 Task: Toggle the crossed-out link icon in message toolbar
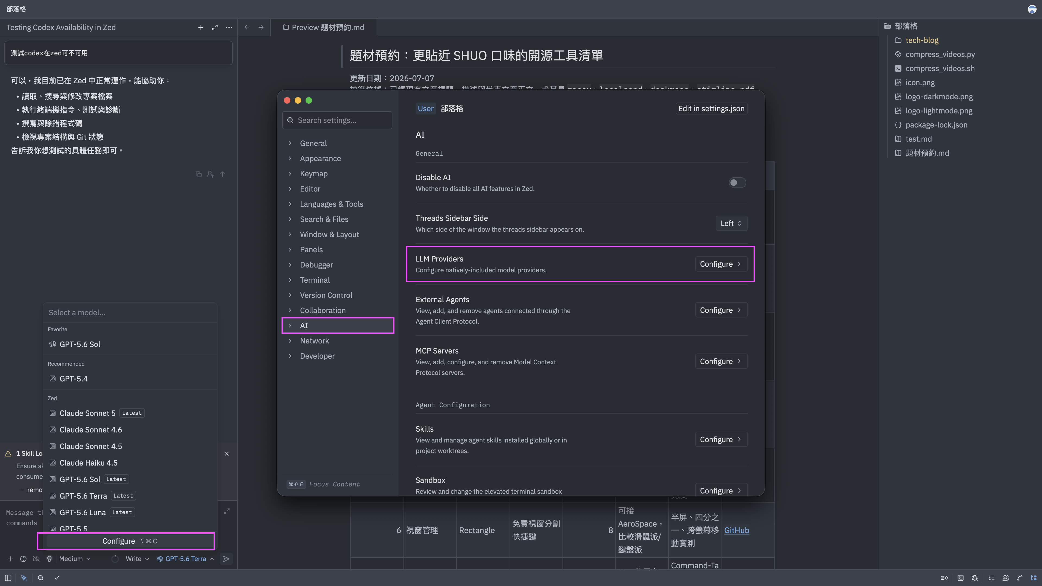[x=36, y=559]
